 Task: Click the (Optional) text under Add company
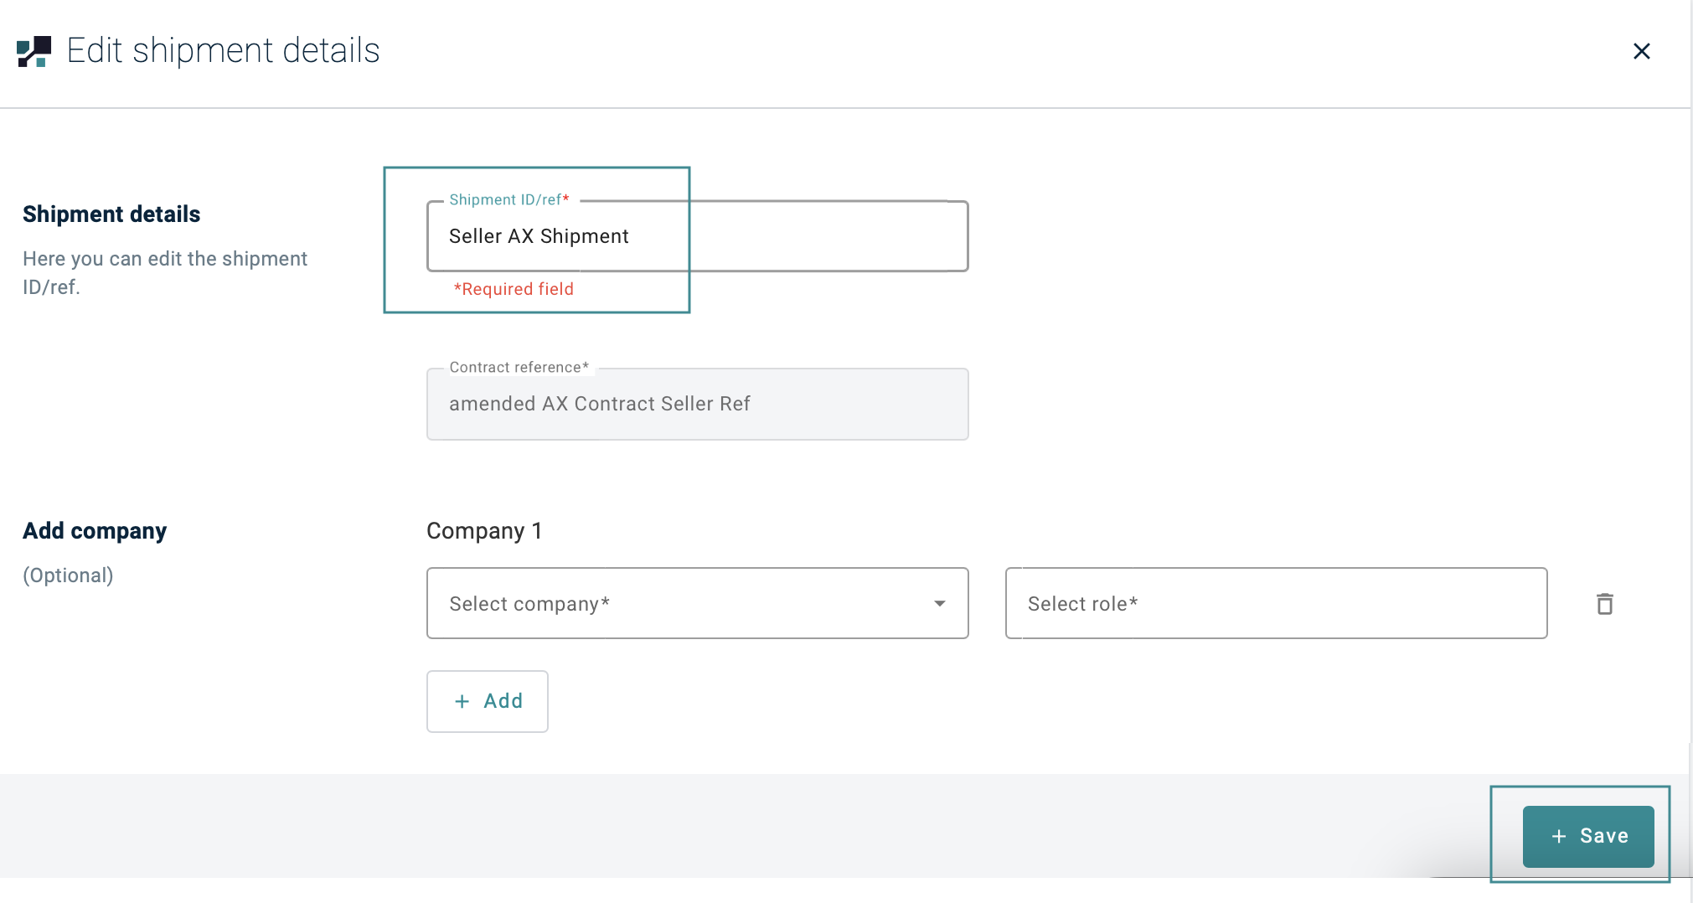coord(68,575)
